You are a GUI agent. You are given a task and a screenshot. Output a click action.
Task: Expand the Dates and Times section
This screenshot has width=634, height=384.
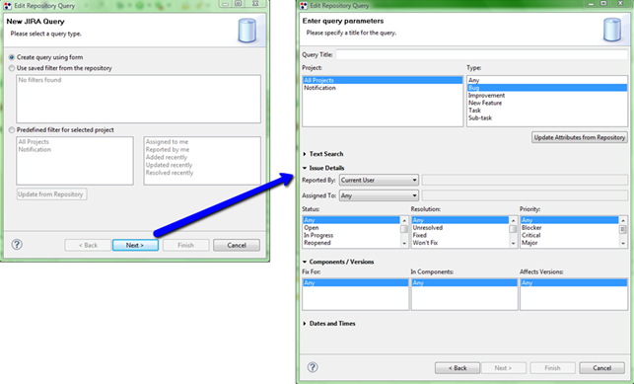point(328,324)
